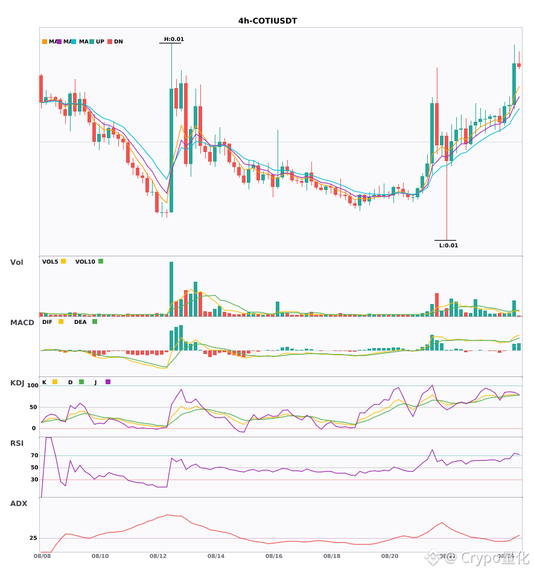Click the tallest green MACD histogram bar
534x573 pixels.
point(181,338)
